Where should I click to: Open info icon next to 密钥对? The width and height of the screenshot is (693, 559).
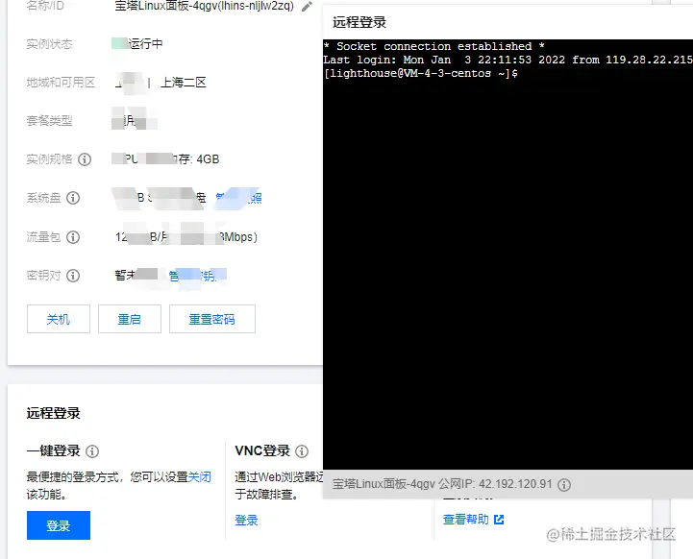[x=73, y=276]
